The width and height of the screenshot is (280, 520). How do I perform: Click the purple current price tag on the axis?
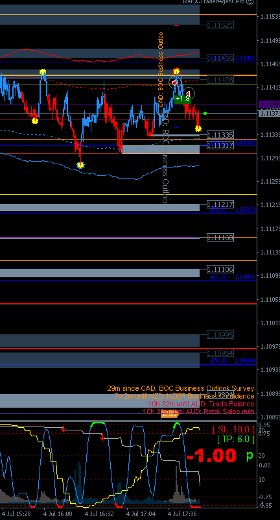click(269, 104)
